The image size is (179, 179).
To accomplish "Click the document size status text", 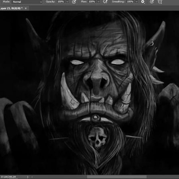I will point(8,177).
